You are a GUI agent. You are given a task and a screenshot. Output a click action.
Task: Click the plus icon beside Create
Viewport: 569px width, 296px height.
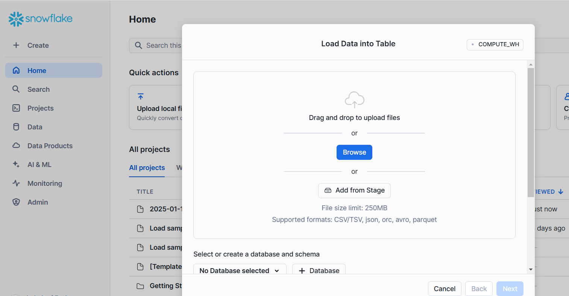click(x=16, y=45)
